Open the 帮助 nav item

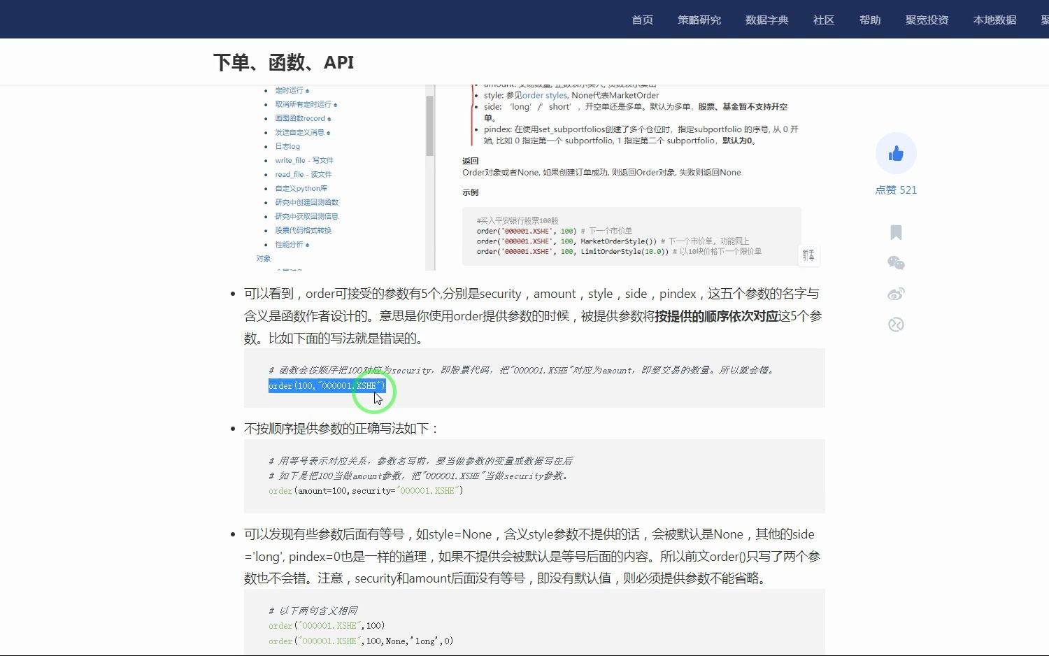(870, 20)
